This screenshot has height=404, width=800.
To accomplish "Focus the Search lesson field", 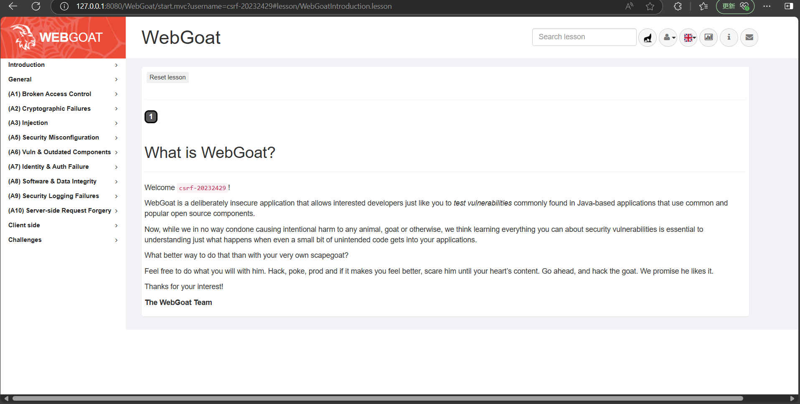I will (584, 37).
